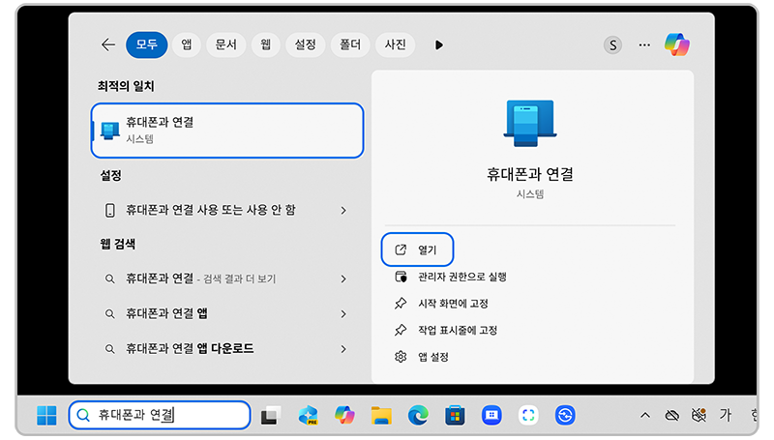Open 앱 설정 from the details pane
Screen dimensions: 774x440
pyautogui.click(x=421, y=357)
